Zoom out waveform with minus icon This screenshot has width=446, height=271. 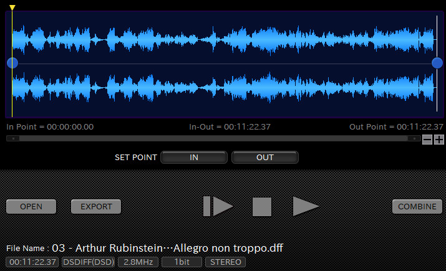427,140
